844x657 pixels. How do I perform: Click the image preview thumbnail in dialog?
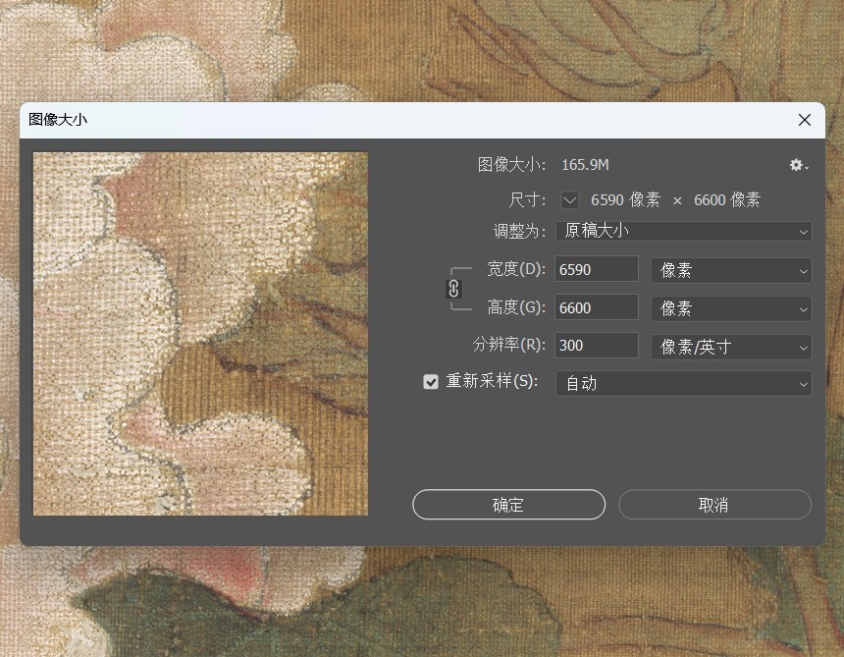coord(201,334)
